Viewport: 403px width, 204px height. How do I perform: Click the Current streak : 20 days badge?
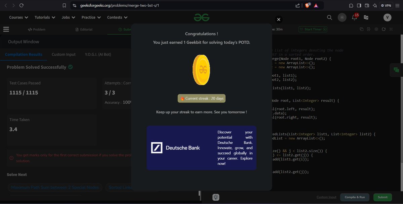[201, 98]
